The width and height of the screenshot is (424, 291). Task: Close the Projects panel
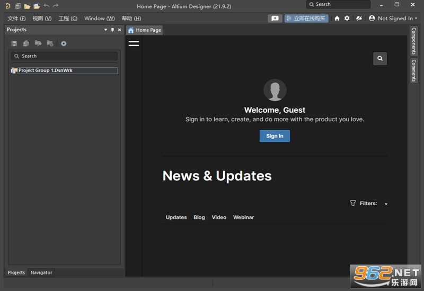pos(120,30)
